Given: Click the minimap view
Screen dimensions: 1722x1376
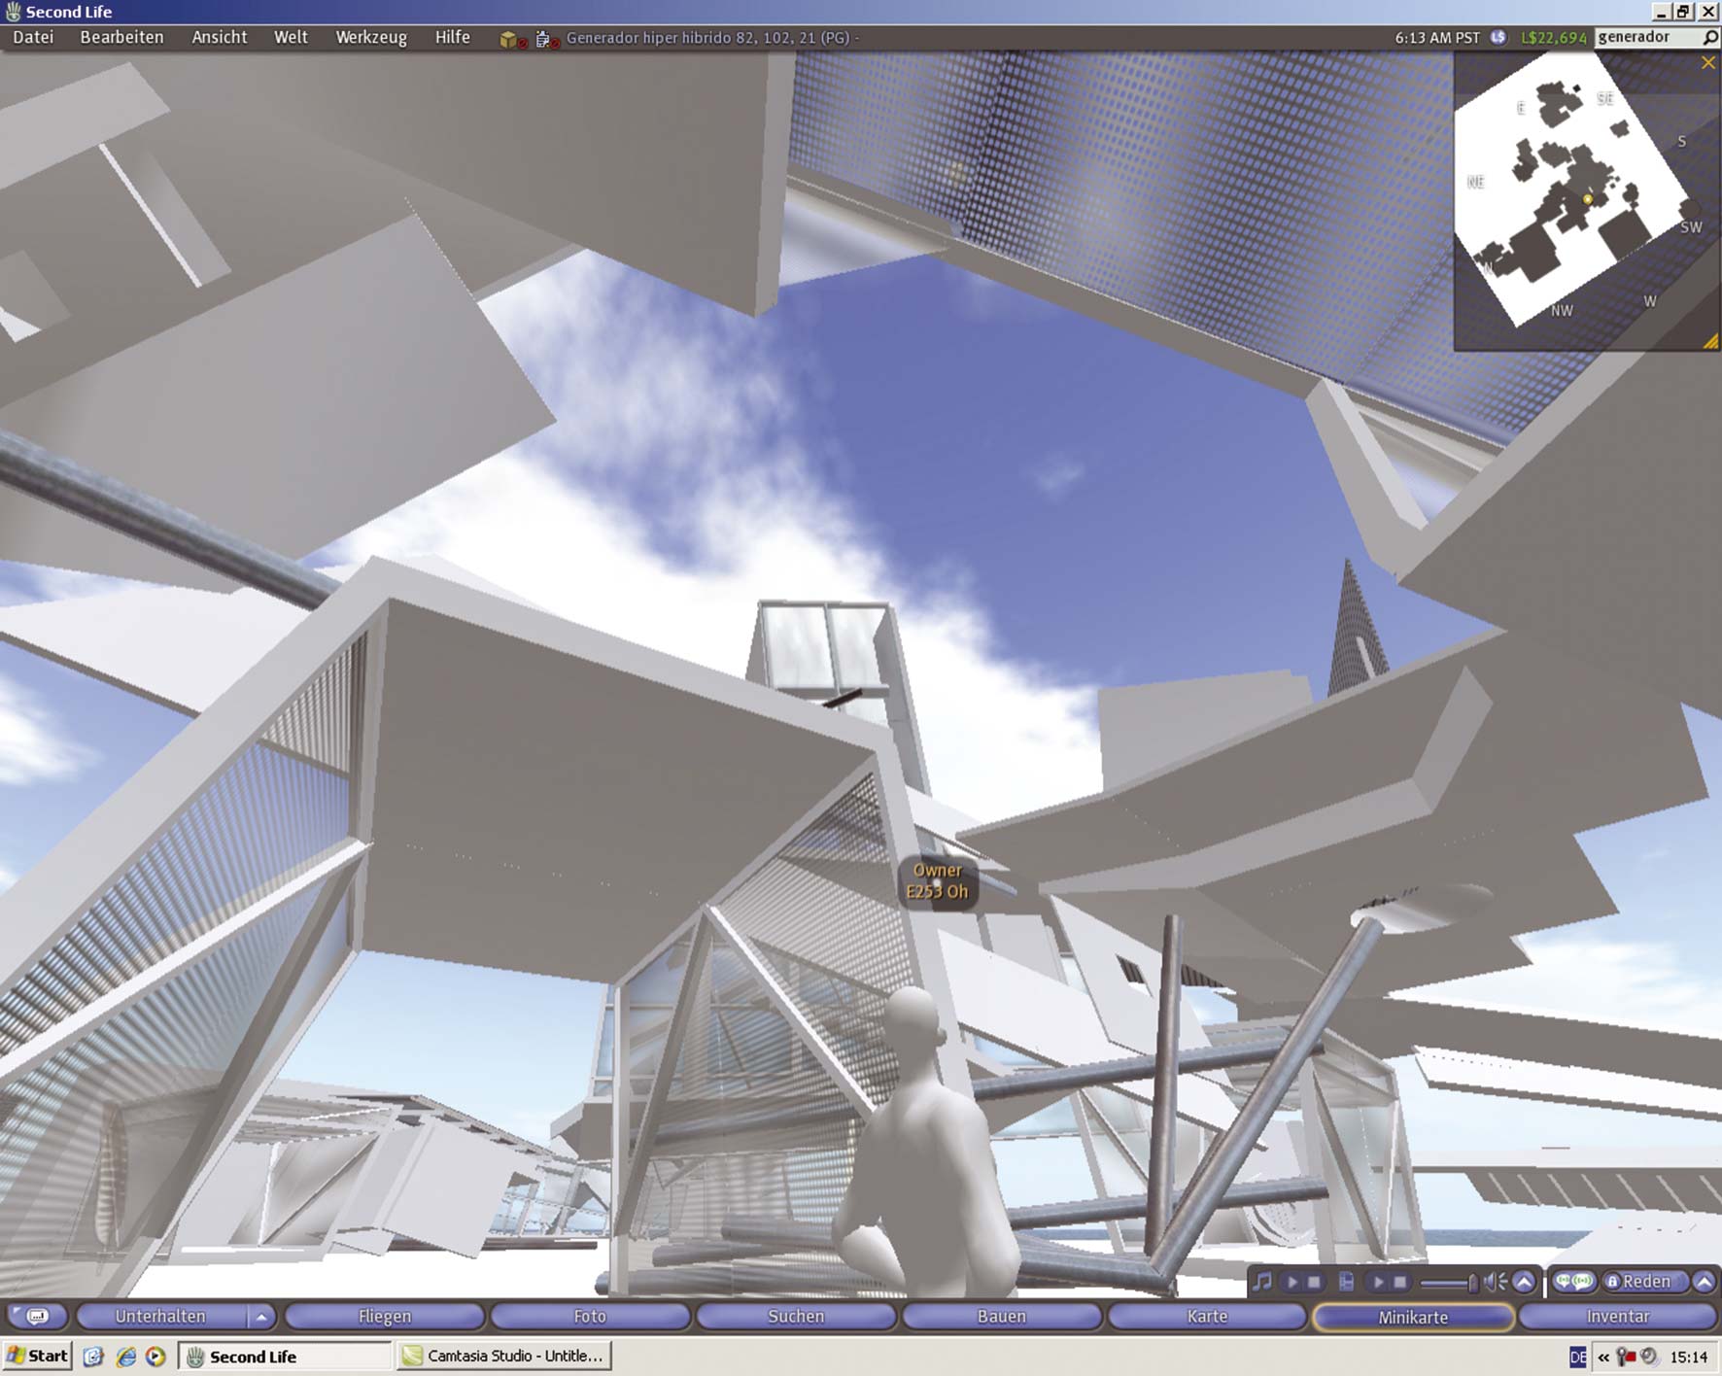Looking at the screenshot, I should tap(1586, 200).
